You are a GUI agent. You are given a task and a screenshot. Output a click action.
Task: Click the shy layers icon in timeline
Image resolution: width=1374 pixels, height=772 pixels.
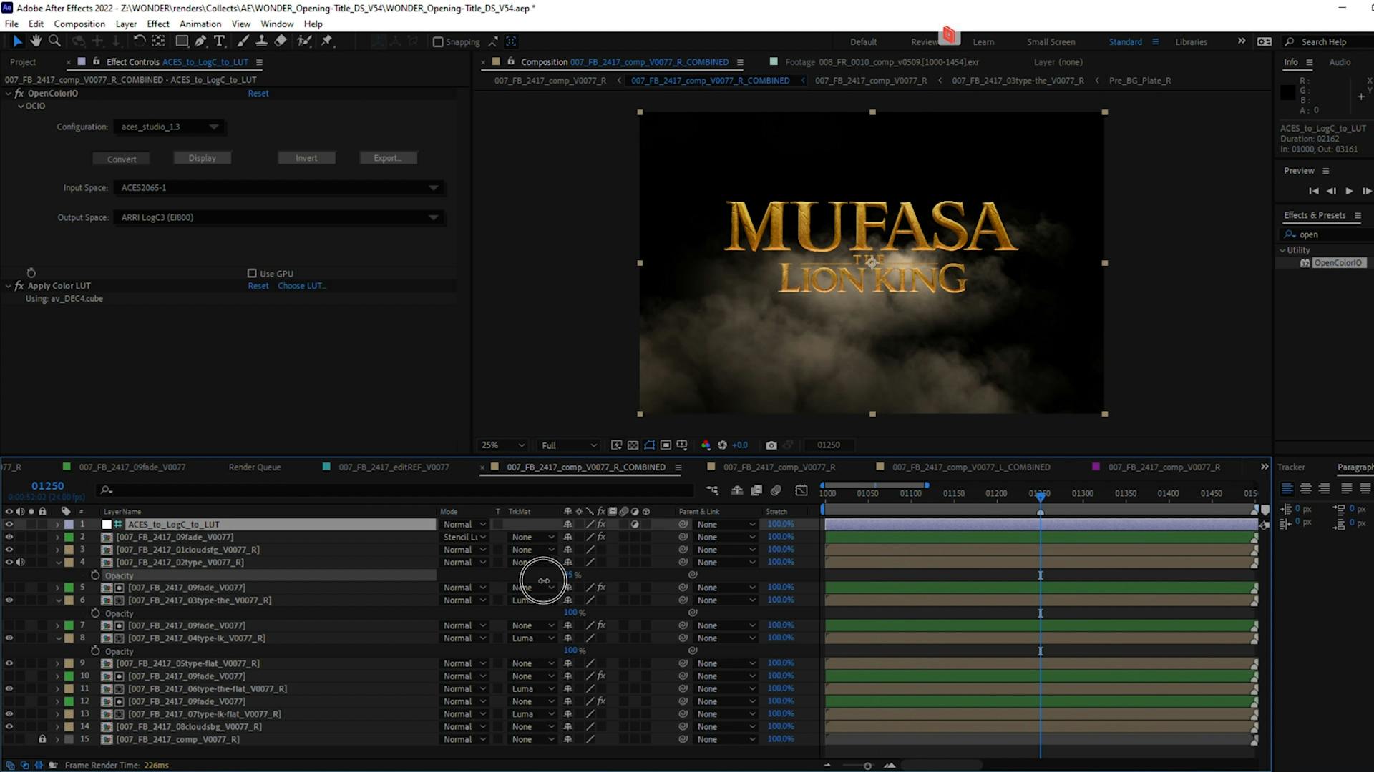tap(737, 490)
